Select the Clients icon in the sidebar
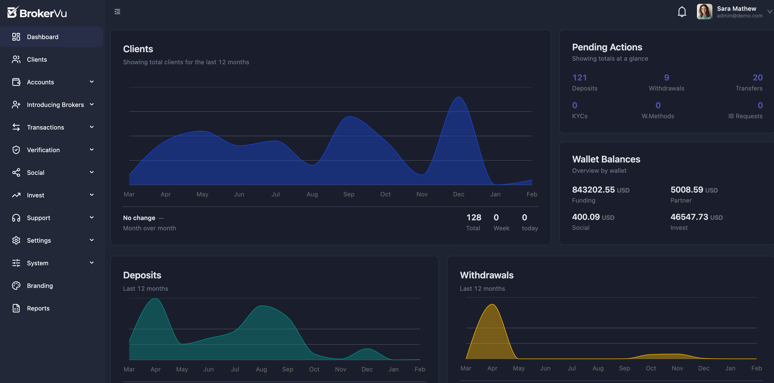 [16, 59]
